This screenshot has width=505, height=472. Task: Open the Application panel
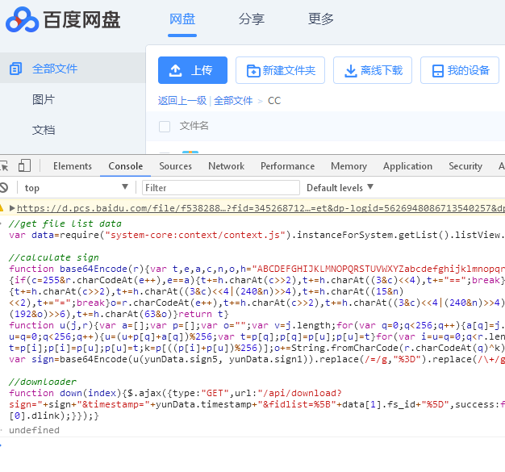click(x=407, y=166)
